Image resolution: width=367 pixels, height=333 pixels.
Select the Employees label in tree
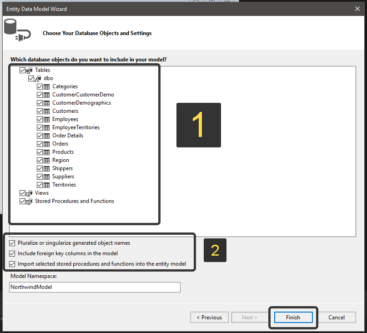65,119
